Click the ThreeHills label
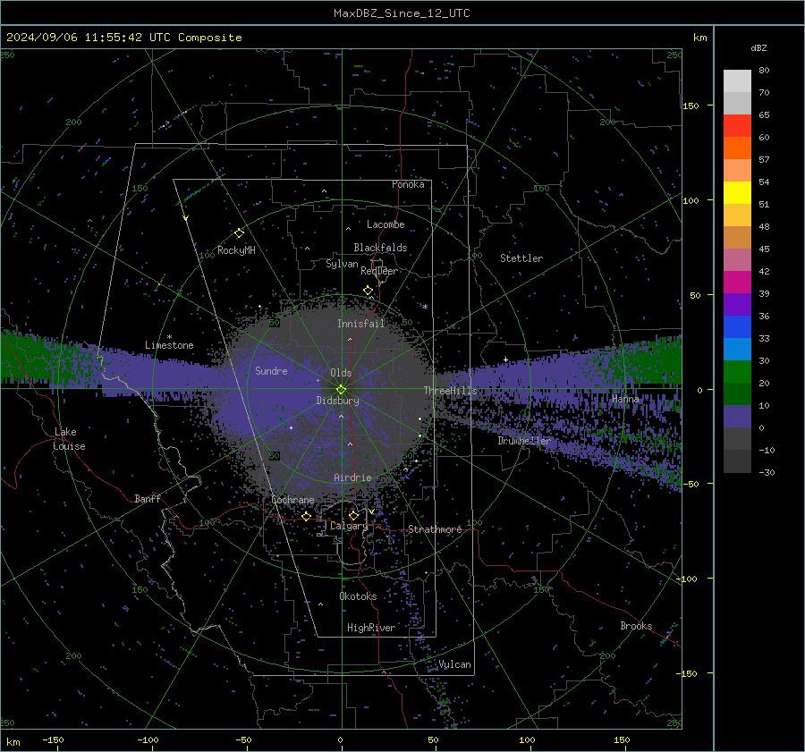The width and height of the screenshot is (805, 752). (450, 391)
